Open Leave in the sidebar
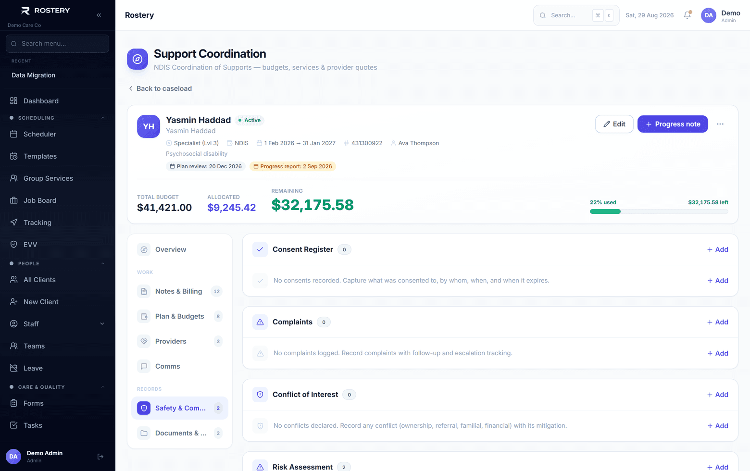This screenshot has width=750, height=471. 58,368
